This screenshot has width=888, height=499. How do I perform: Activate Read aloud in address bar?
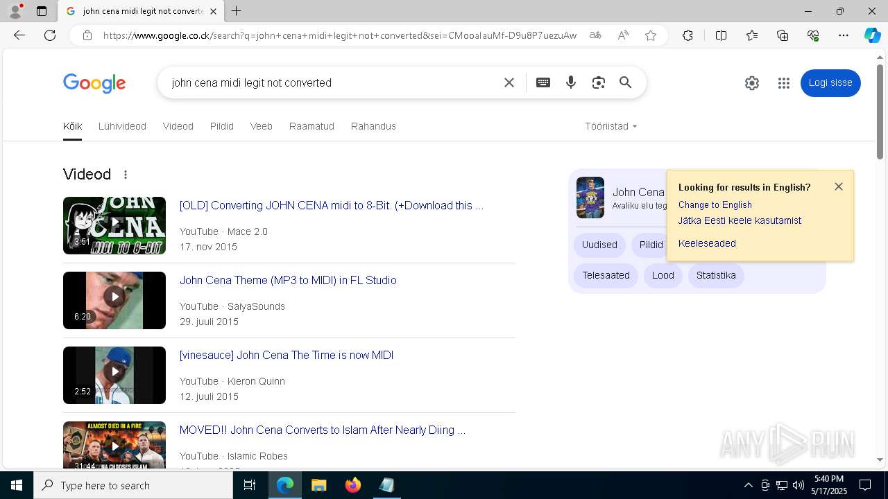tap(623, 35)
